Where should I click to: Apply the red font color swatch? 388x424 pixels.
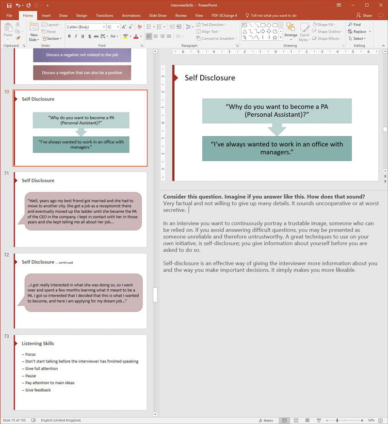tap(136, 36)
